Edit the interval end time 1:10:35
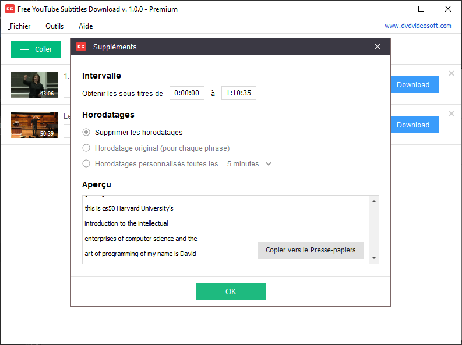The width and height of the screenshot is (462, 345). (239, 93)
